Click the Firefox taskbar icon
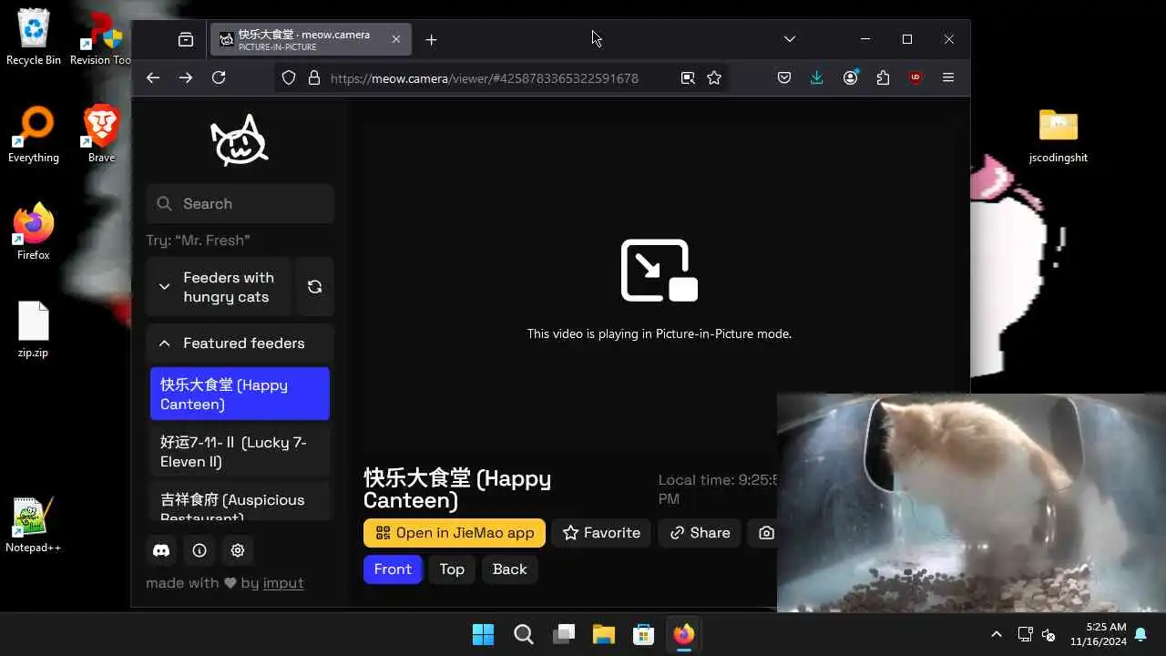The height and width of the screenshot is (656, 1166). (x=684, y=634)
